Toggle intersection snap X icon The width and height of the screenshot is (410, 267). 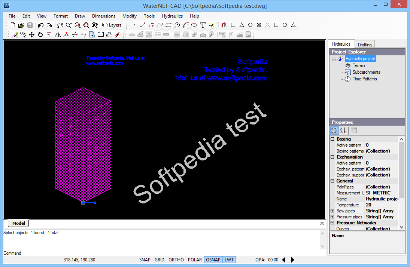click(267, 25)
